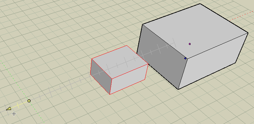Select the yellow circular handle

tap(29, 101)
